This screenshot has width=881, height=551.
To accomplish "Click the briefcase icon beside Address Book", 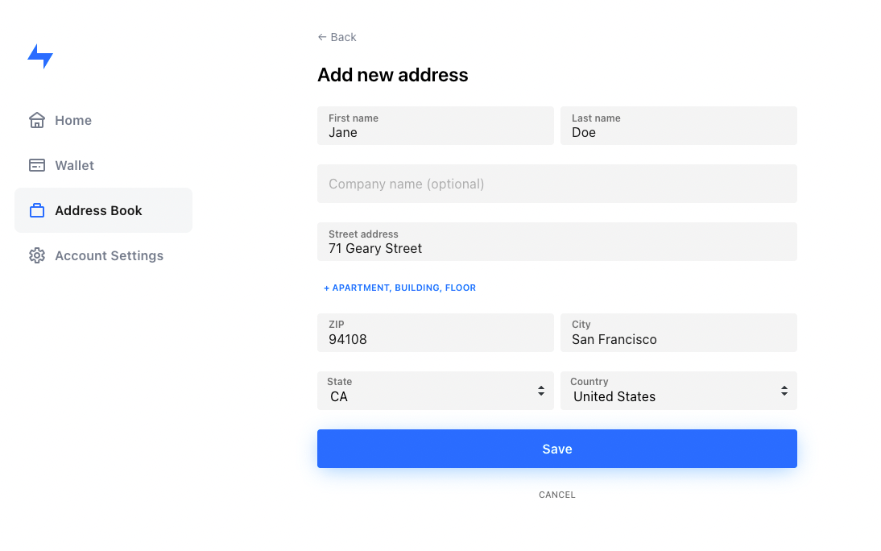I will click(x=36, y=209).
